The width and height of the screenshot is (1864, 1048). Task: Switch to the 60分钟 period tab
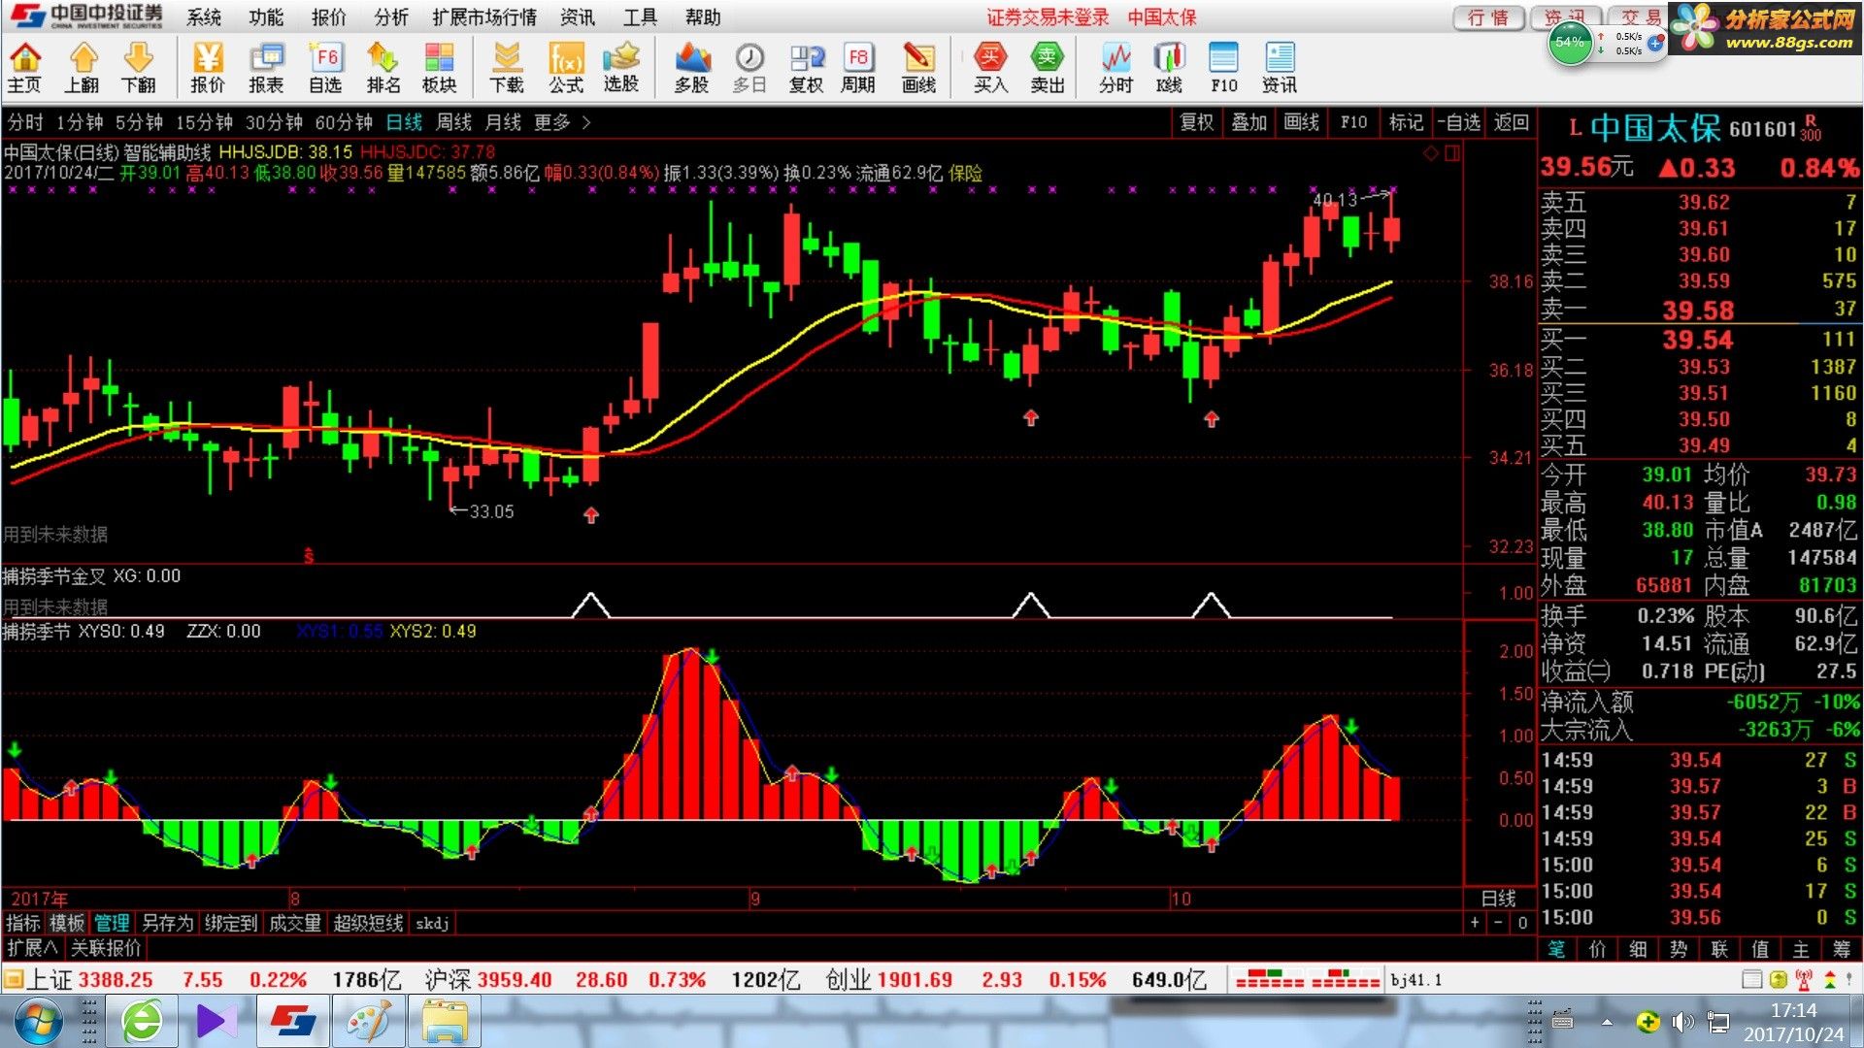point(344,122)
